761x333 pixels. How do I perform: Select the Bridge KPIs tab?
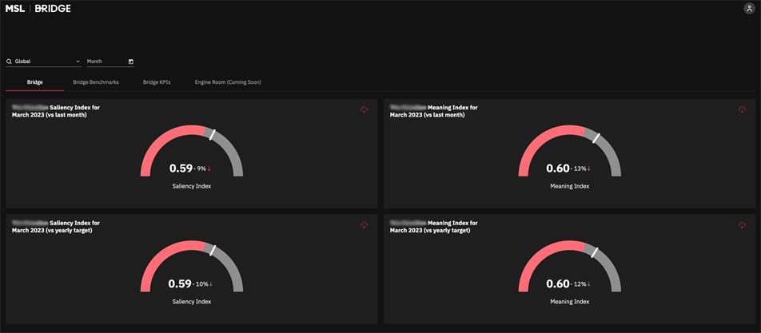[x=157, y=82]
